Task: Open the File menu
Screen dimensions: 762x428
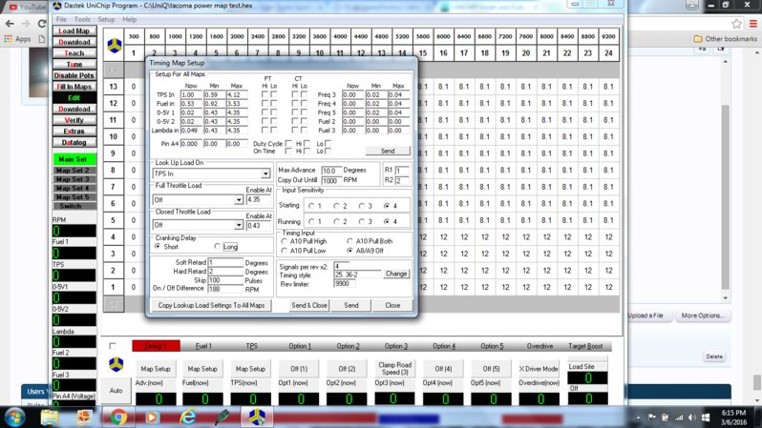Action: [61, 19]
